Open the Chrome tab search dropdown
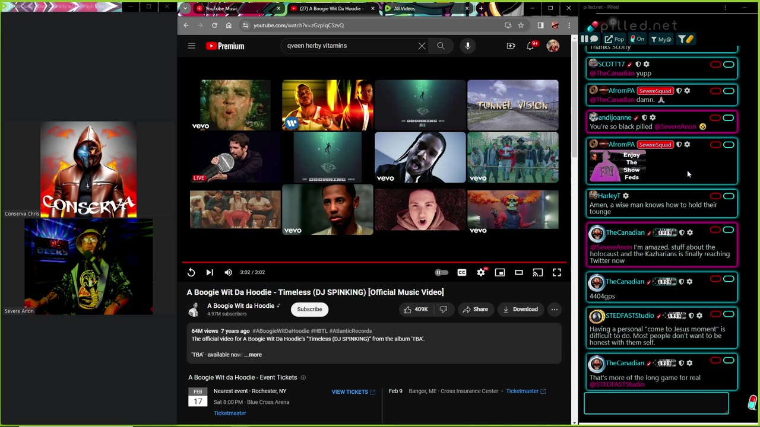The width and height of the screenshot is (760, 427). 185,8
